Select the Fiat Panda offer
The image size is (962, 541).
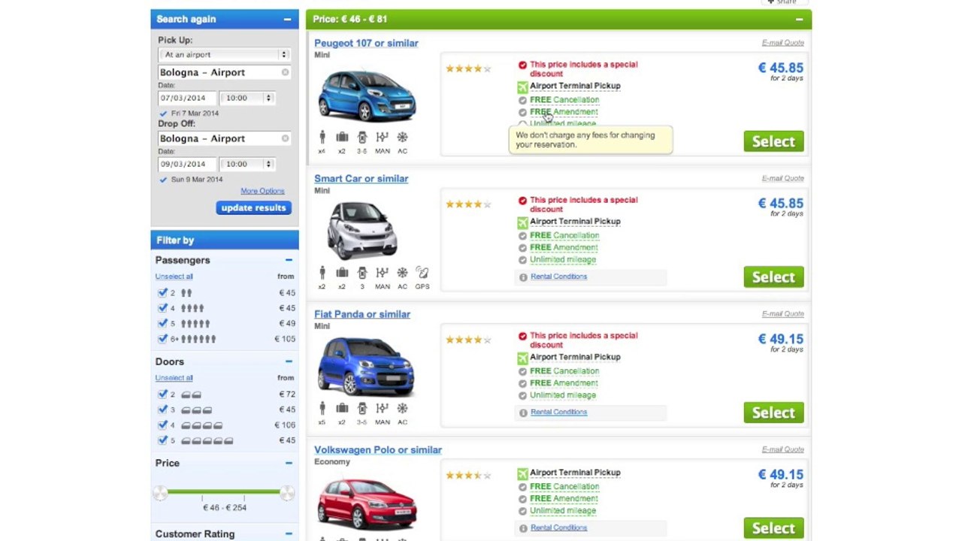773,413
